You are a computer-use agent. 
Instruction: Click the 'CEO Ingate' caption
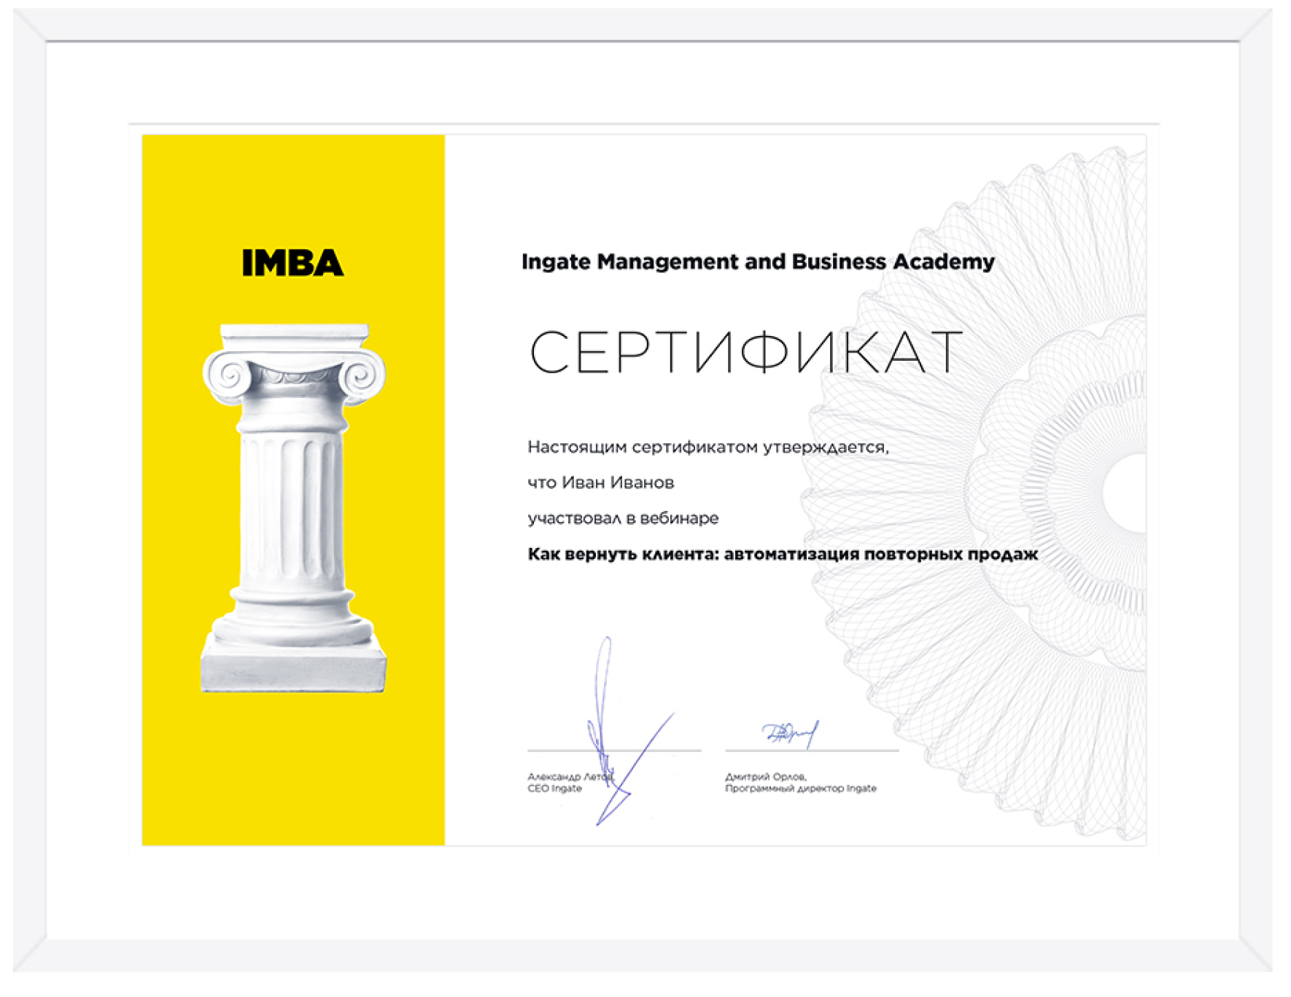[555, 789]
